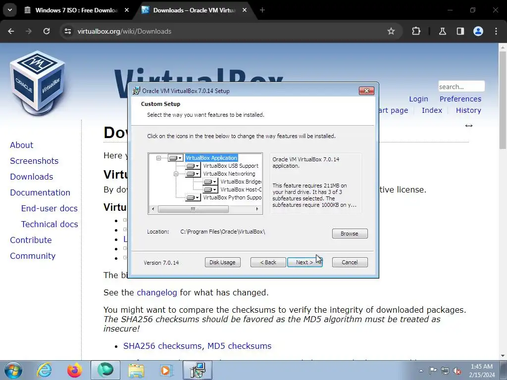Open VirtualBox Application feature install dropdown
This screenshot has width=507, height=380.
tap(176, 158)
